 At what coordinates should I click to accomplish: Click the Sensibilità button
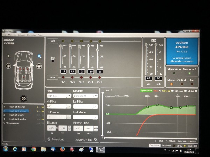(x=155, y=145)
